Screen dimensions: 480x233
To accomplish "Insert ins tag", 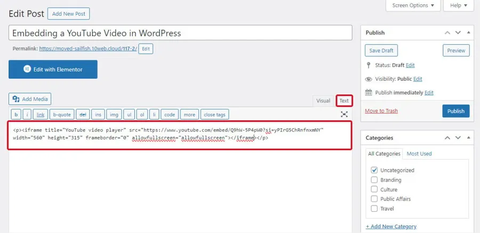I will [98, 114].
